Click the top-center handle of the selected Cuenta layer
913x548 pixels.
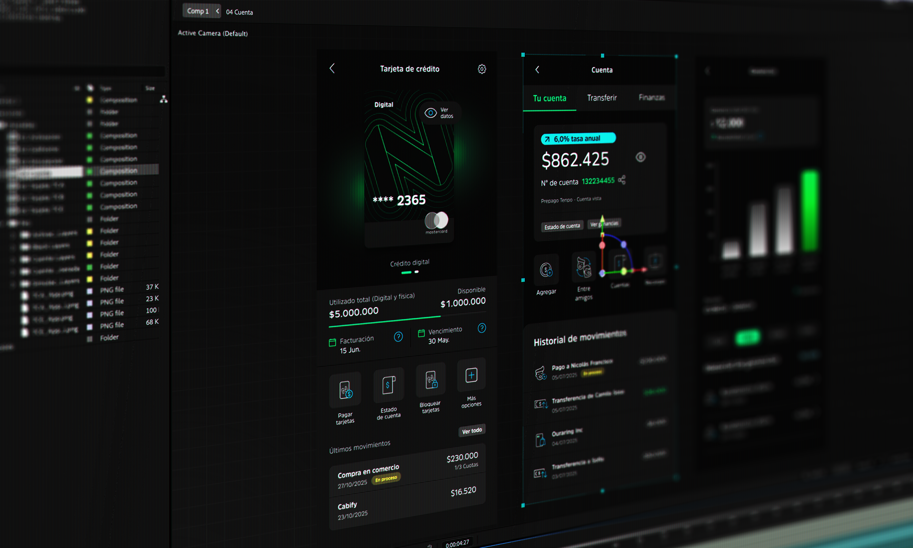(x=603, y=56)
